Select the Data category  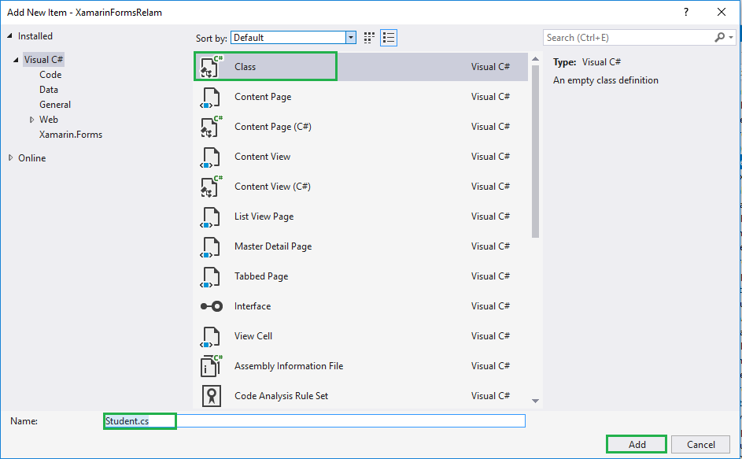coord(49,90)
